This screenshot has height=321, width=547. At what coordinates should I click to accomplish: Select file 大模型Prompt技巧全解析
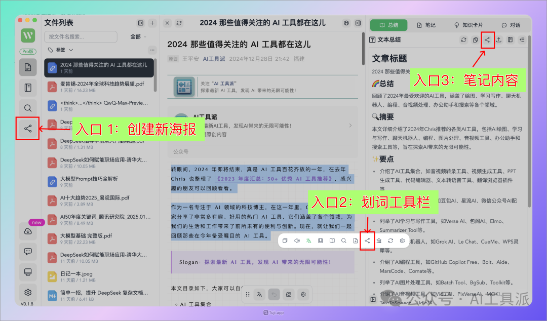pos(99,182)
